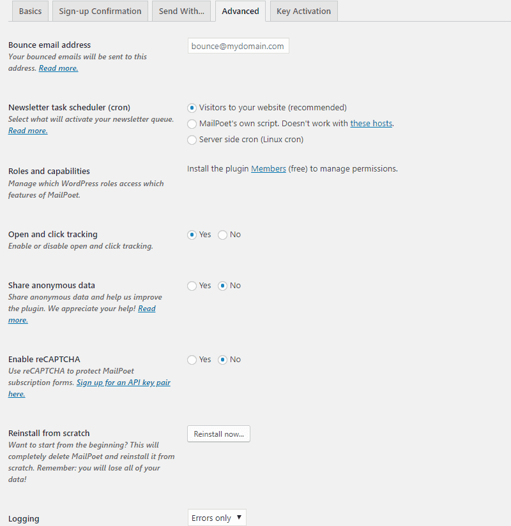Screen dimensions: 511x526
Task: Enable reCAPTCHA by selecting Yes
Action: (192, 360)
